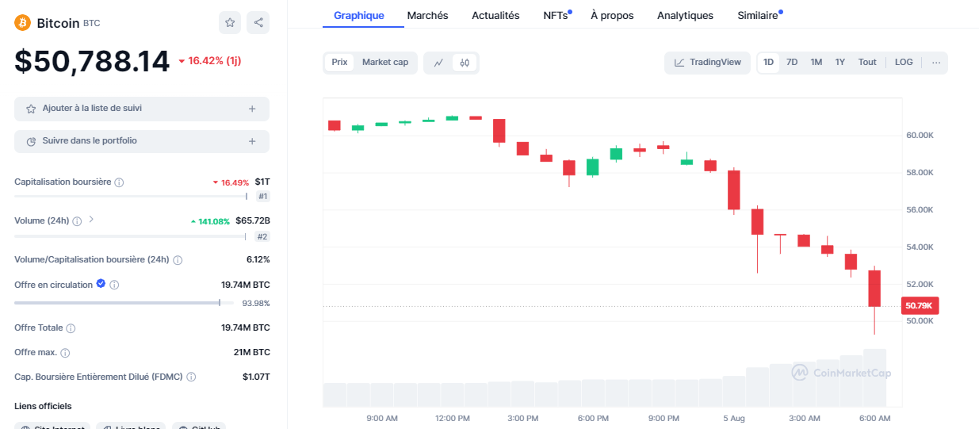Click the Liens officiels heading
979x429 pixels.
[43, 406]
